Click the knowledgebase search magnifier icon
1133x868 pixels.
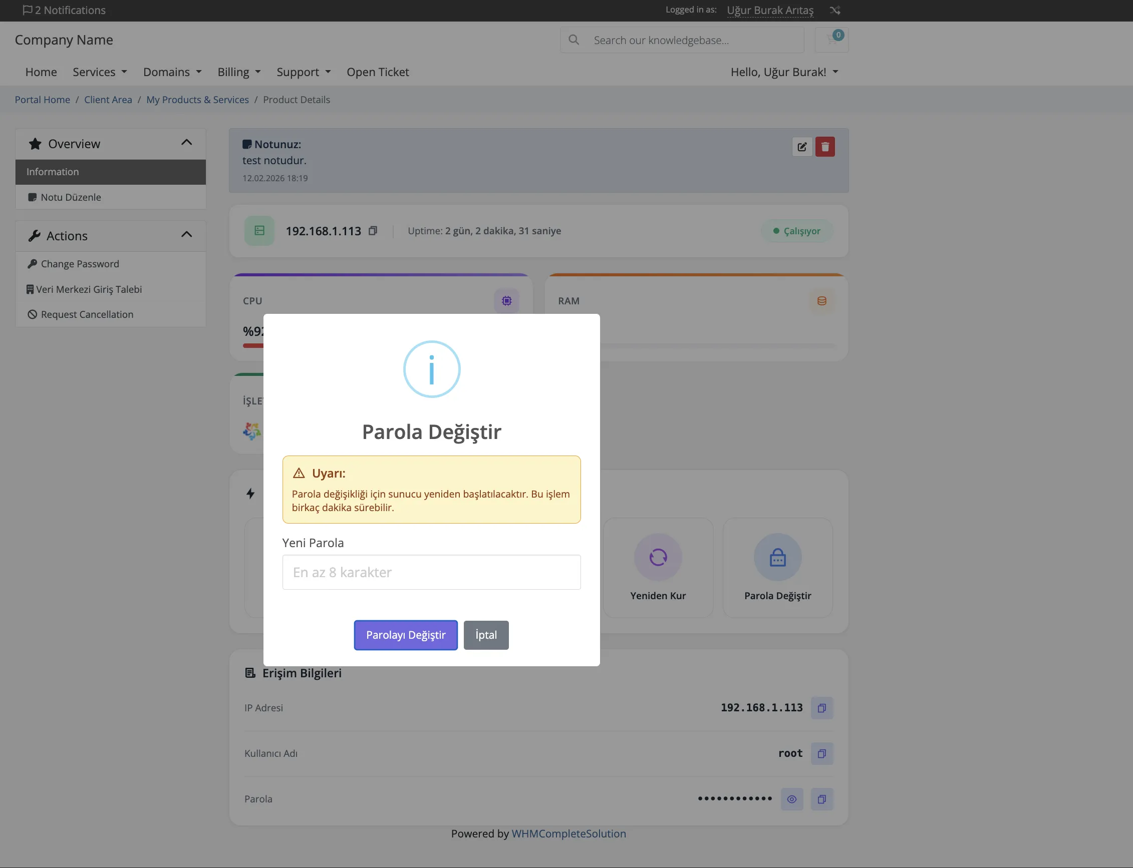[x=574, y=40]
